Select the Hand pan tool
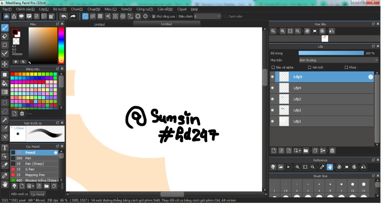 coord(5,184)
